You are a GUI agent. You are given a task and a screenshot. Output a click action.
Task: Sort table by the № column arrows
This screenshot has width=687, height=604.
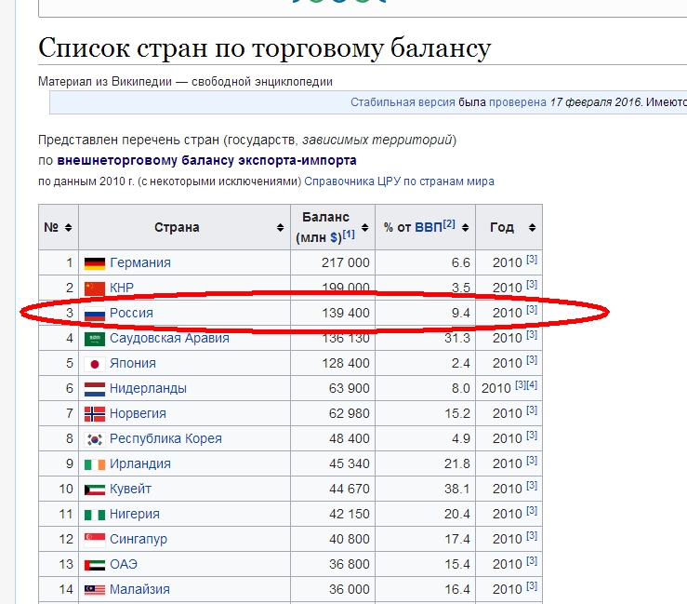69,227
